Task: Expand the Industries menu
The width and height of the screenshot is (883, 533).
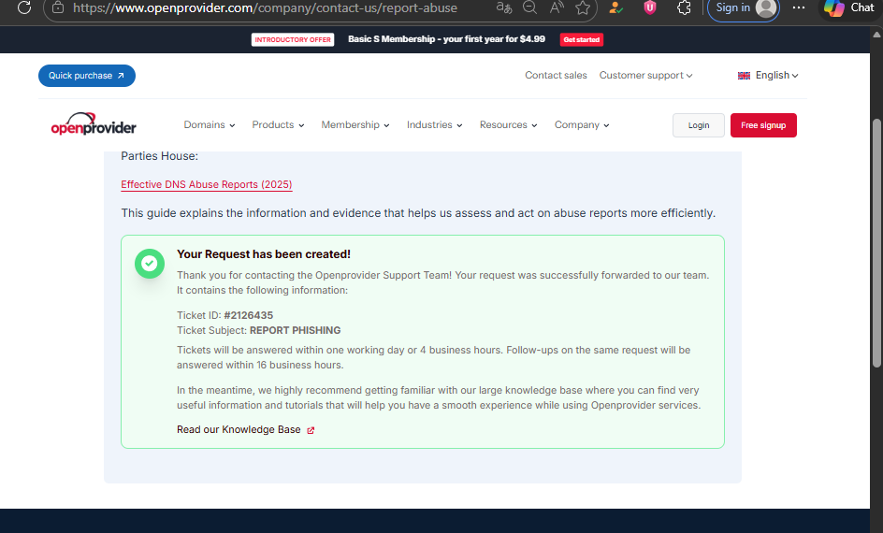Action: pos(435,125)
